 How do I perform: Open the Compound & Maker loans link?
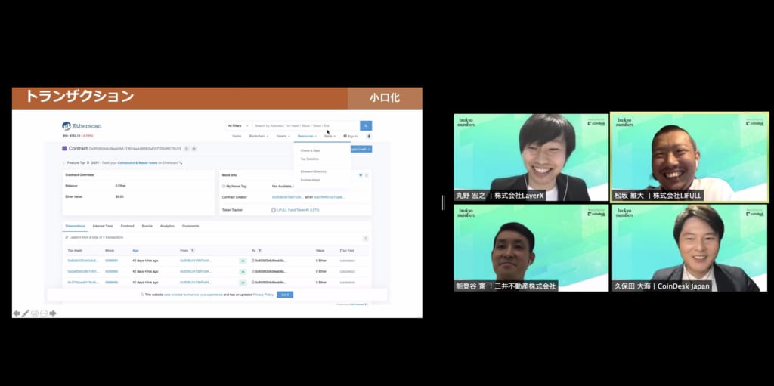[x=138, y=162]
